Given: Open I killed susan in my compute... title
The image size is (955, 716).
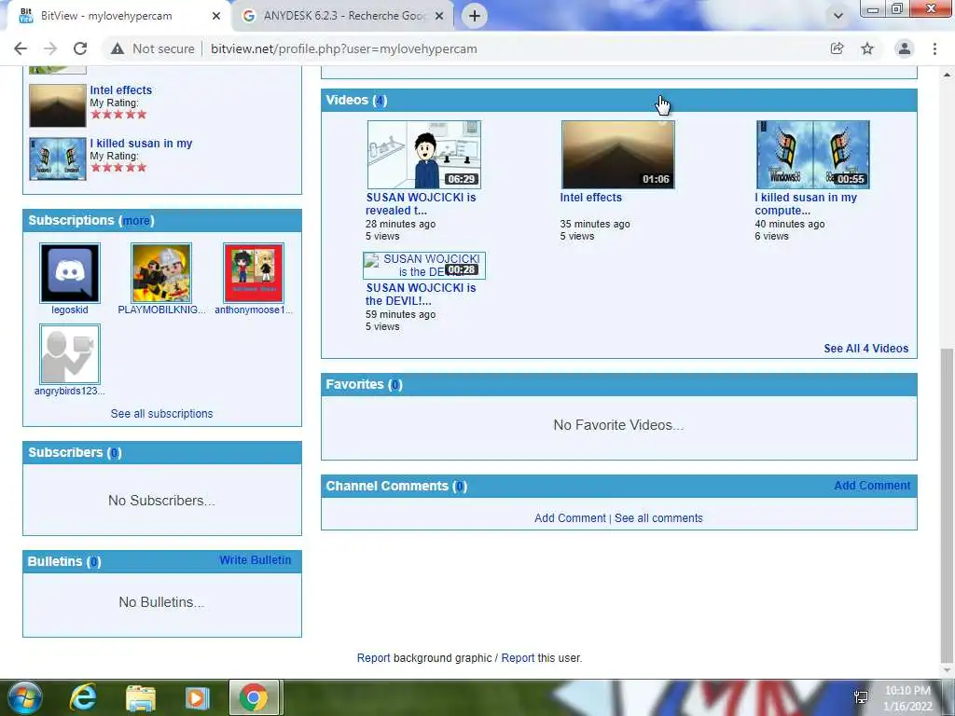Looking at the screenshot, I should tap(806, 204).
